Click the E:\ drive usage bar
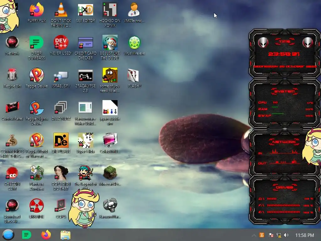The width and height of the screenshot is (321, 241). click(x=283, y=212)
